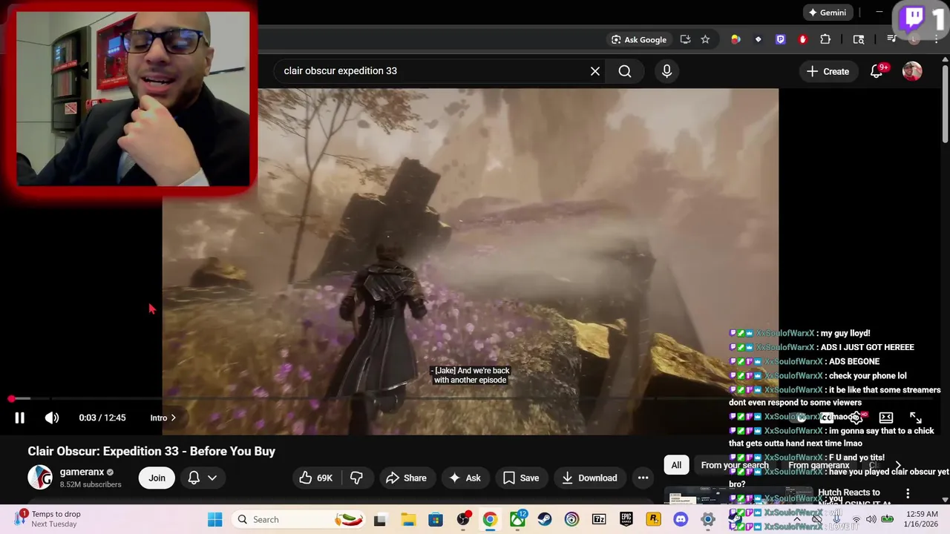Open the clock showing 12:59 AM
Screen dimensions: 950x534
click(x=920, y=519)
